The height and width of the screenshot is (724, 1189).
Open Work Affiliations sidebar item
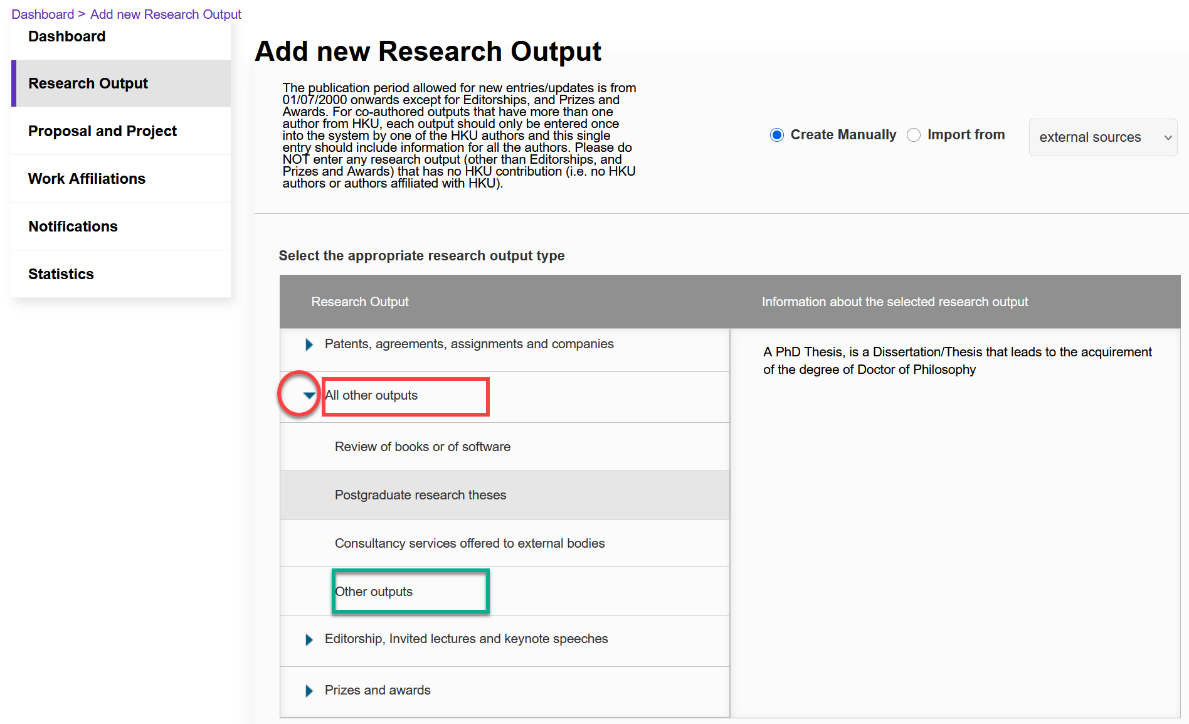click(x=121, y=179)
